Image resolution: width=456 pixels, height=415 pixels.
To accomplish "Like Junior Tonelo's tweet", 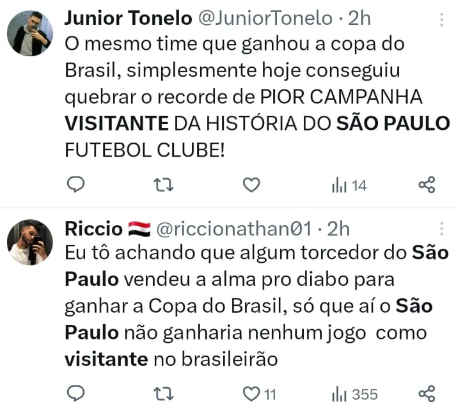I will tap(253, 185).
